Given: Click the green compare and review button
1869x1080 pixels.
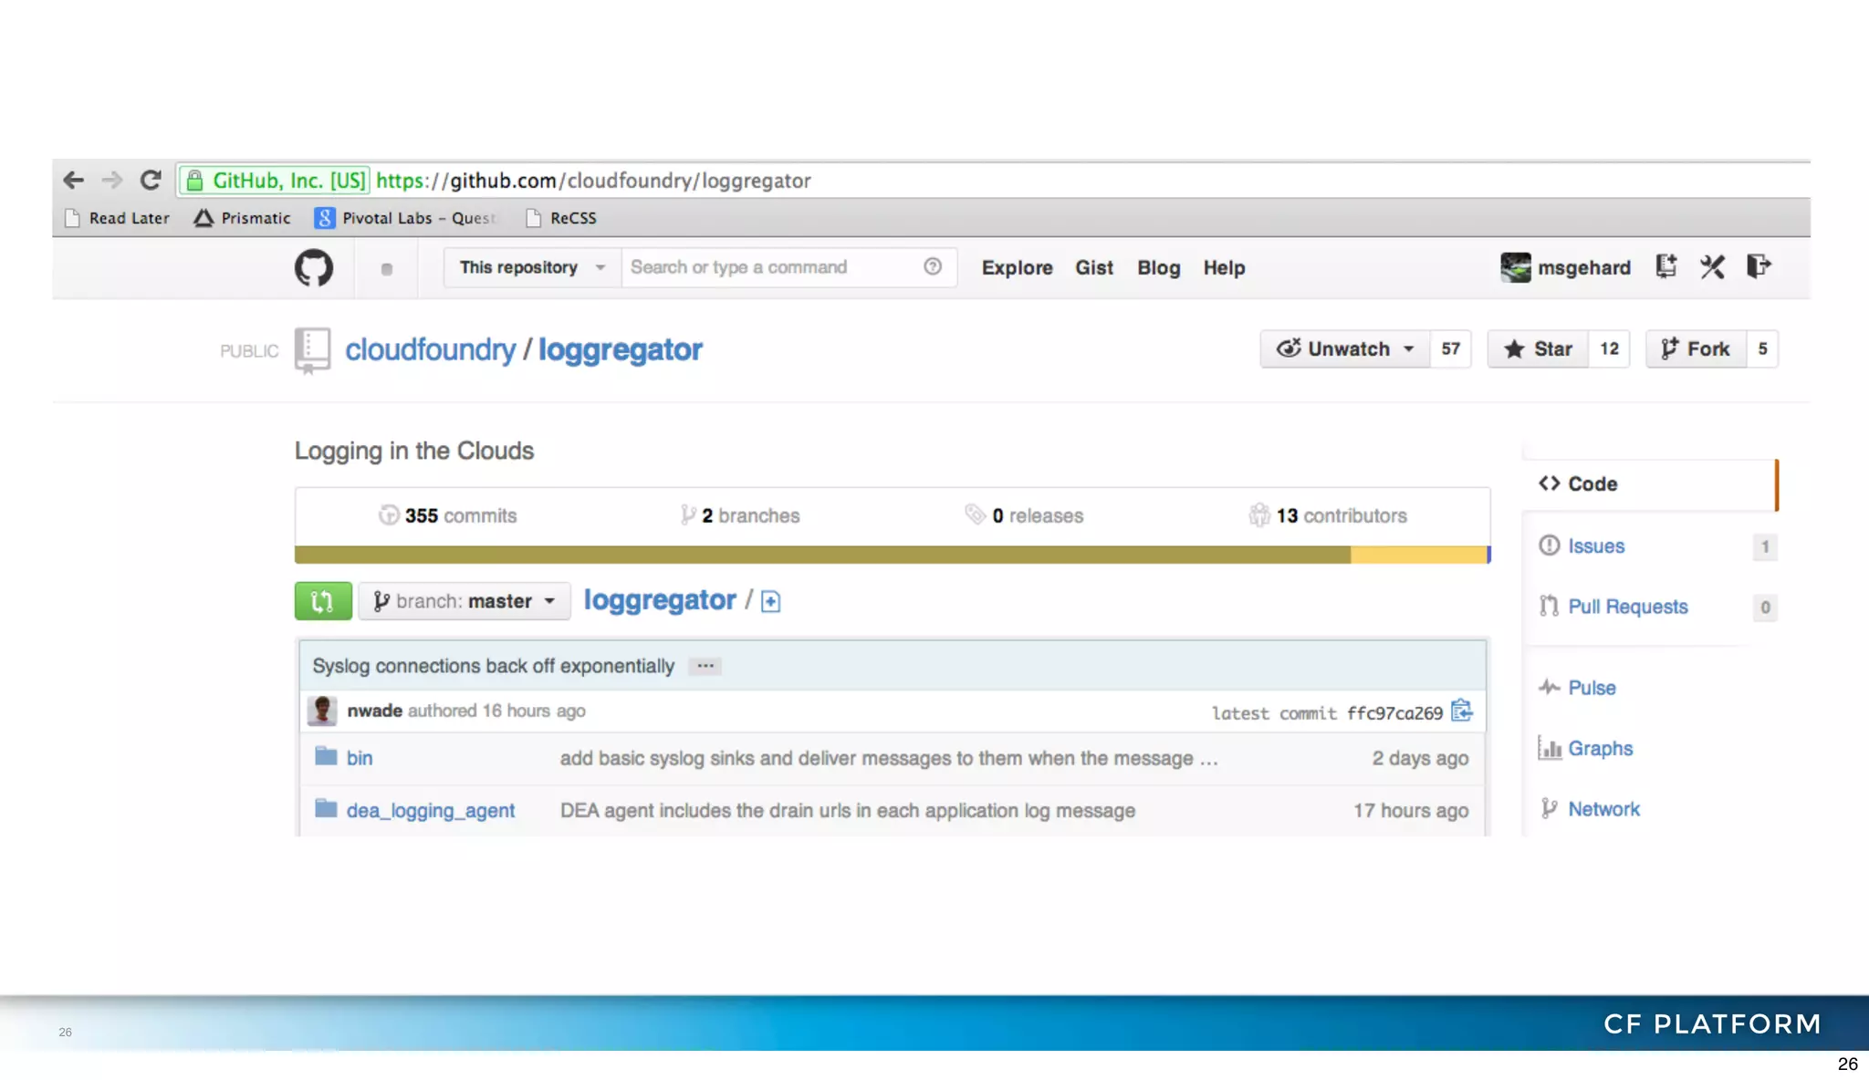Looking at the screenshot, I should pos(323,601).
